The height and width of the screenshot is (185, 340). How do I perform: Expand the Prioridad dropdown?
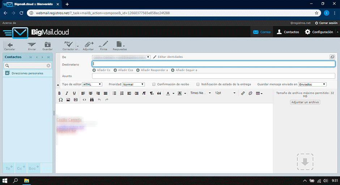(x=133, y=84)
